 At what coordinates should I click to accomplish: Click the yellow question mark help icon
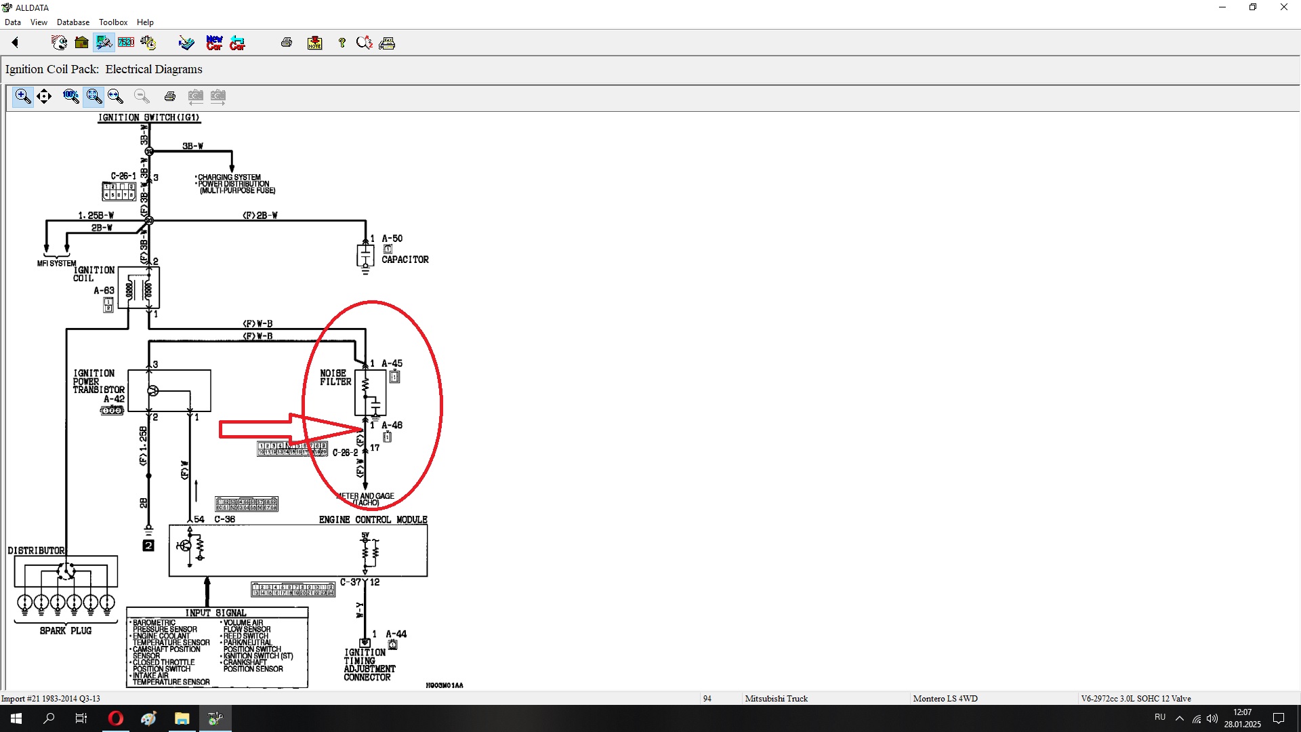342,43
